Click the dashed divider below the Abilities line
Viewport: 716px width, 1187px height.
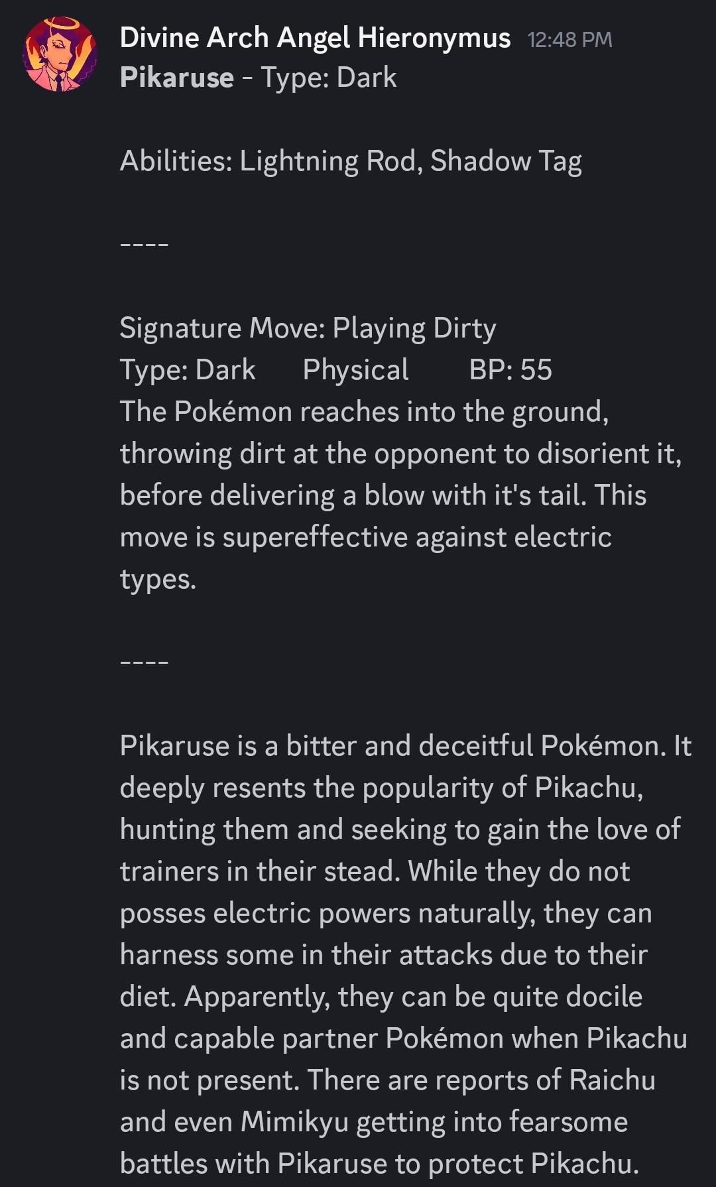click(x=145, y=245)
